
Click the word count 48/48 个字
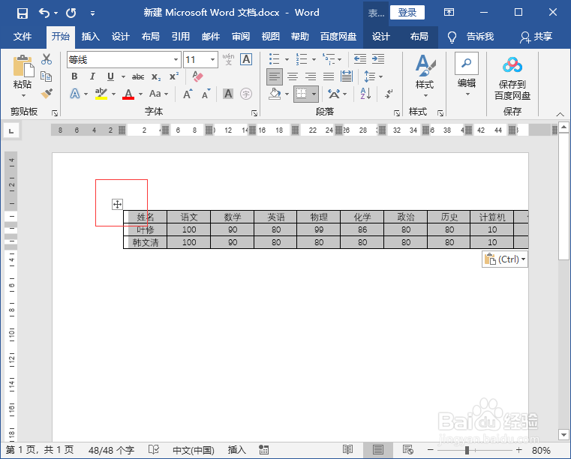[x=112, y=450]
